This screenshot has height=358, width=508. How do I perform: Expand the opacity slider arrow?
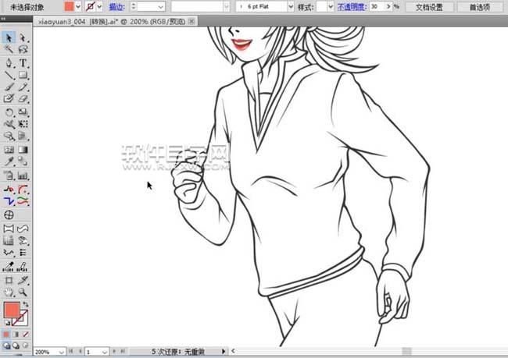388,6
